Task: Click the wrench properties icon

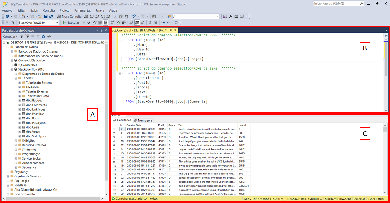Action: [x=231, y=16]
